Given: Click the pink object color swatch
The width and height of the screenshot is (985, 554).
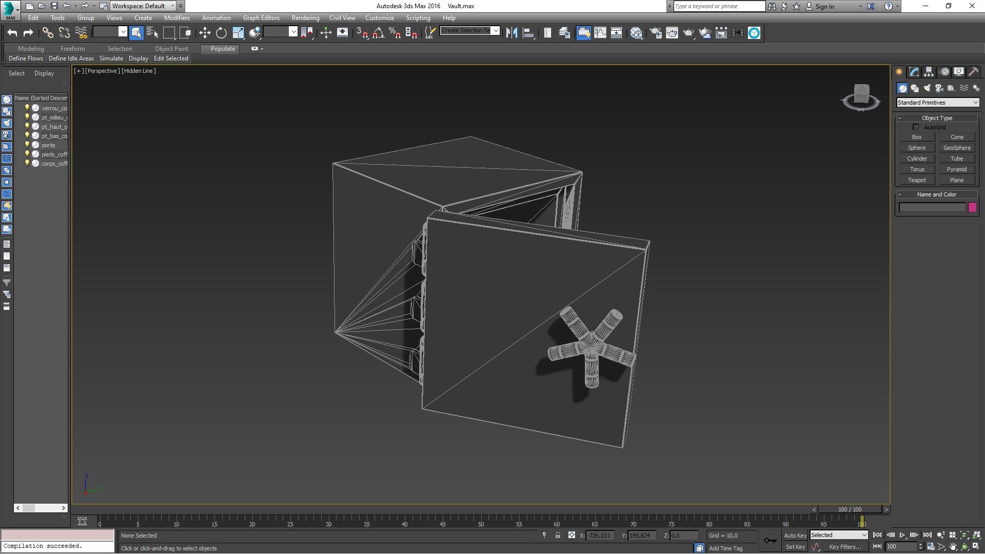Looking at the screenshot, I should (972, 207).
